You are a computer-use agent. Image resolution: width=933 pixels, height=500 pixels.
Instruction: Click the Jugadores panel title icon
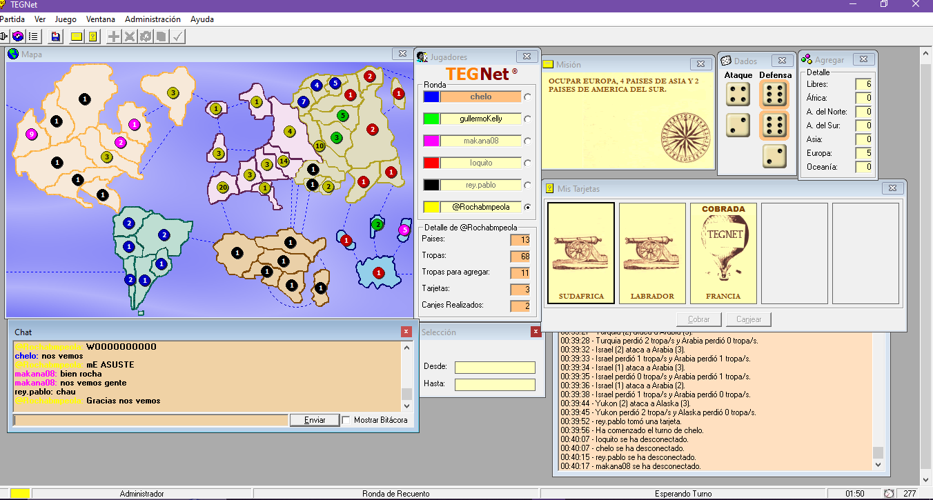click(x=423, y=57)
